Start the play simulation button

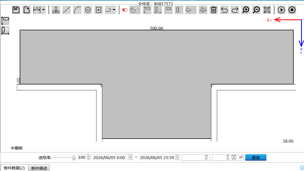point(281,10)
